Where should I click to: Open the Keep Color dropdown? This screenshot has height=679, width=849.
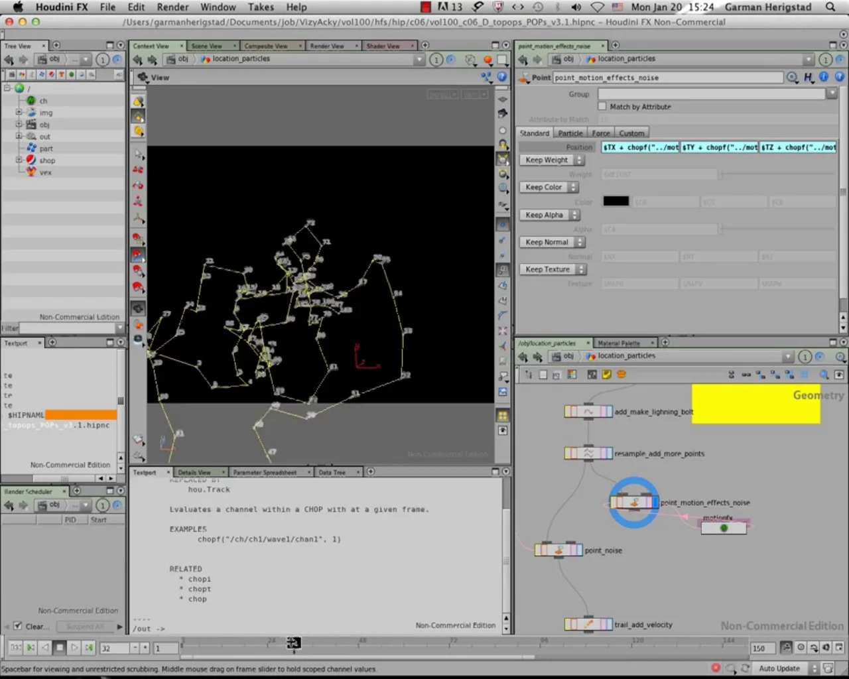coord(551,188)
